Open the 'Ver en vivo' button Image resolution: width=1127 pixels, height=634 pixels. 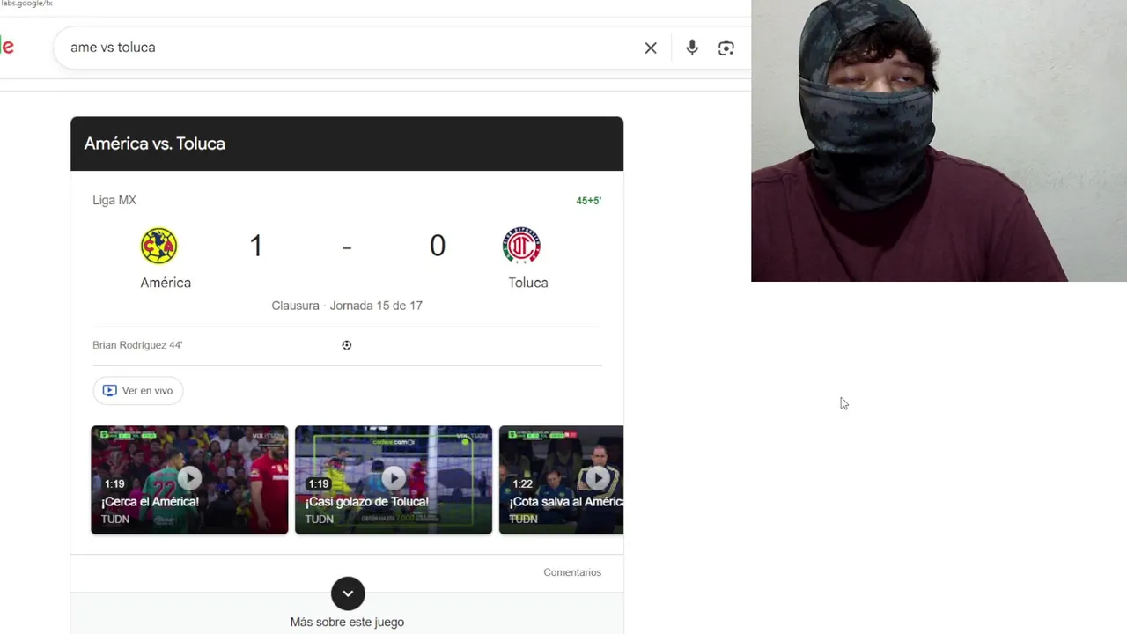138,391
